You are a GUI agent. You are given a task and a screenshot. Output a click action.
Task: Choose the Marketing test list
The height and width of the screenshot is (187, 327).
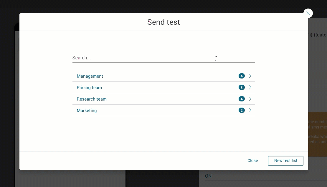click(x=87, y=111)
